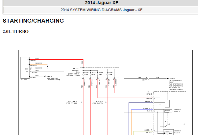Click the "2014 Jaguar XF" title
This screenshot has width=198, height=135.
(102, 3)
